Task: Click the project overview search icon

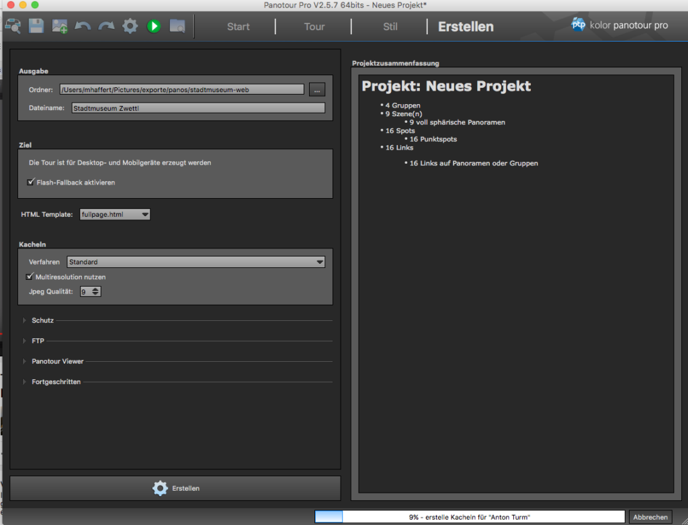Action: coord(13,26)
